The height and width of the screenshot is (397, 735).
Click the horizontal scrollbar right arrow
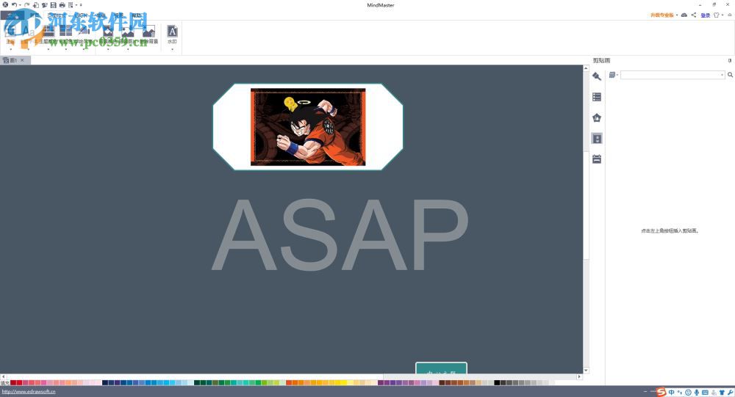[x=579, y=376]
